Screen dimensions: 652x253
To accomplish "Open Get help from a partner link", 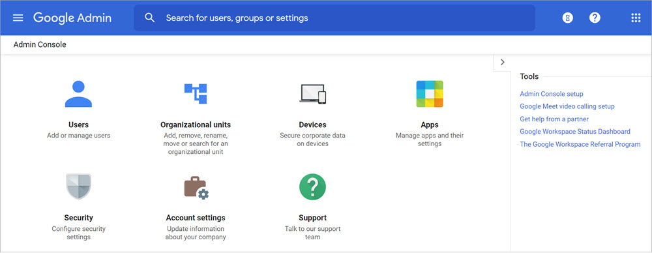I will pos(554,119).
